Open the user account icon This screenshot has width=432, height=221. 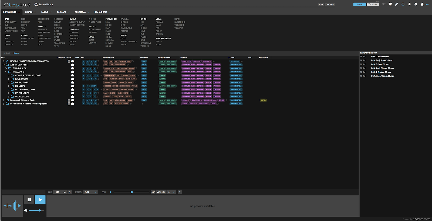(x=422, y=4)
